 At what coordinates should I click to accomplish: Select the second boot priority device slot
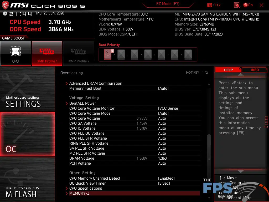tap(121, 55)
